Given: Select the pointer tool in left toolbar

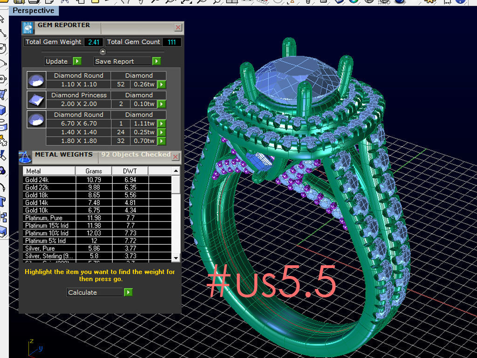Looking at the screenshot, I should [2, 19].
